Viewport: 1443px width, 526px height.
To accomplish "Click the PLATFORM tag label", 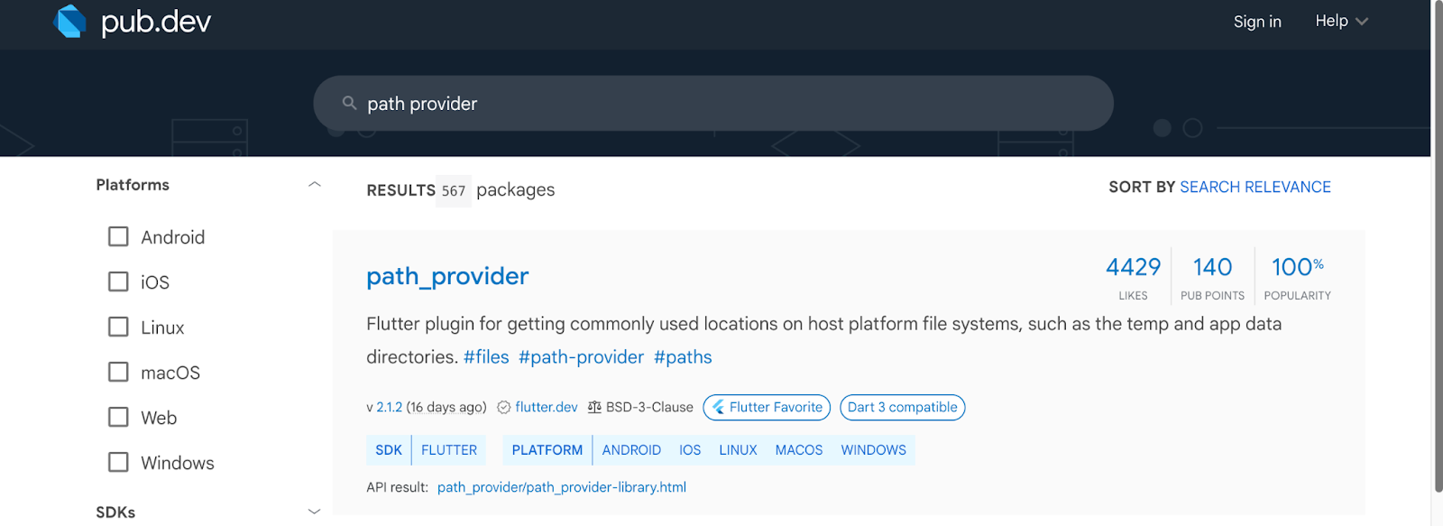I will tap(547, 450).
